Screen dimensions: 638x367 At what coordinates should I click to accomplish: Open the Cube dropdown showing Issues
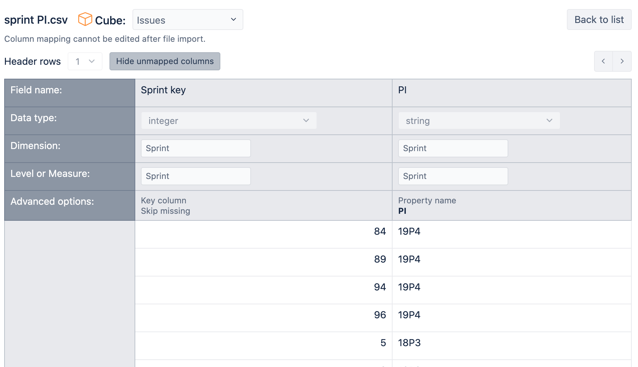point(188,20)
